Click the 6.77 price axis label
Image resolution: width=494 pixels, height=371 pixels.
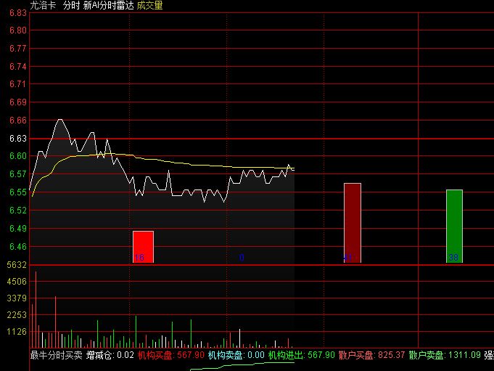tap(18, 49)
